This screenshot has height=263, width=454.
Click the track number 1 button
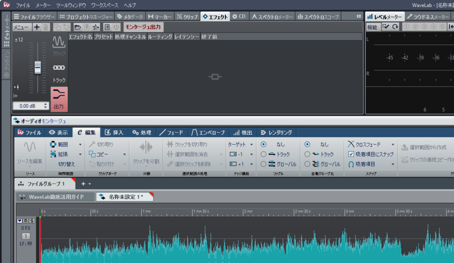pyautogui.click(x=26, y=236)
